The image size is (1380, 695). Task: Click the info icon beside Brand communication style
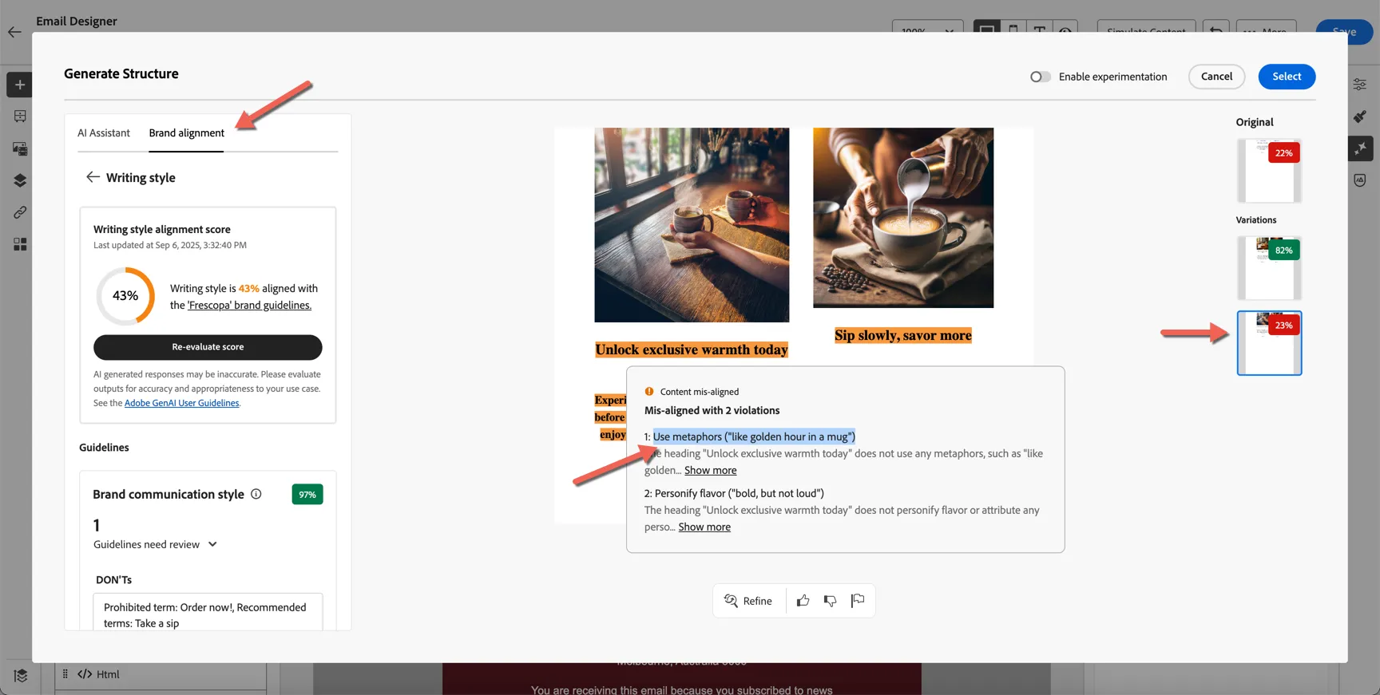(256, 494)
